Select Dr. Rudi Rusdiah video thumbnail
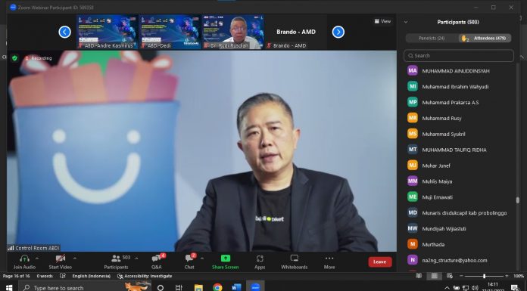Viewport: 527px width, 291px height. [x=233, y=32]
